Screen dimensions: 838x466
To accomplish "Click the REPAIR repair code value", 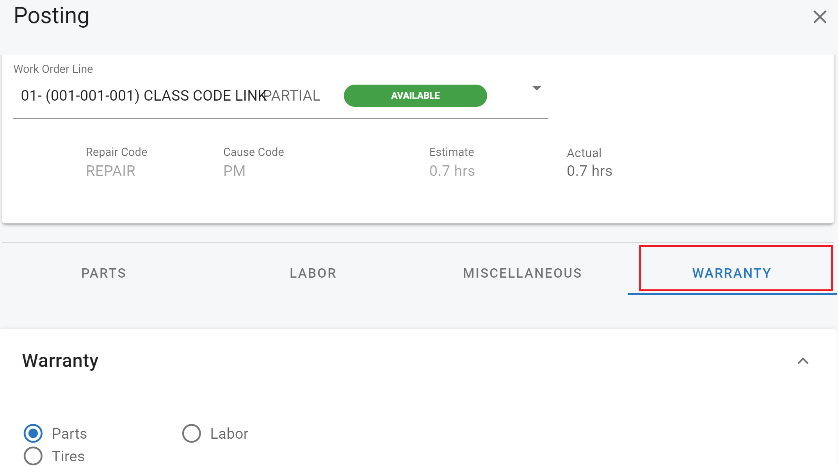I will pyautogui.click(x=110, y=171).
